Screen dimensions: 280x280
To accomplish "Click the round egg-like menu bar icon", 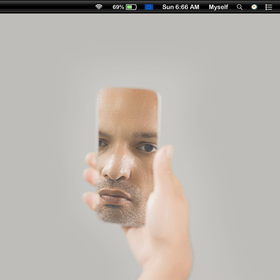I will tap(254, 7).
